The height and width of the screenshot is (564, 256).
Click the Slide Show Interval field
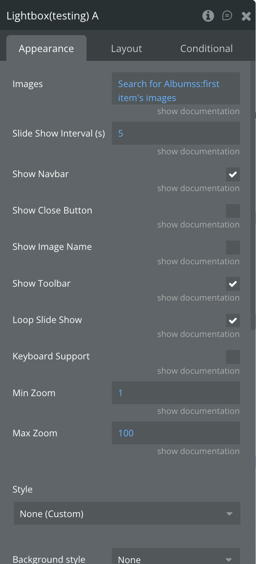pos(175,134)
